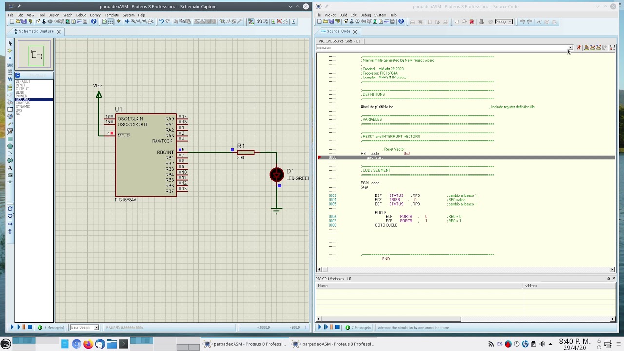This screenshot has width=624, height=351.
Task: Open the Debug build configuration dropdown
Action: 510,21
